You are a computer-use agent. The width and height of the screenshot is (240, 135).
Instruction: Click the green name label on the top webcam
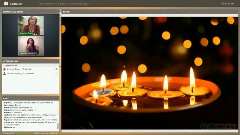26,33
